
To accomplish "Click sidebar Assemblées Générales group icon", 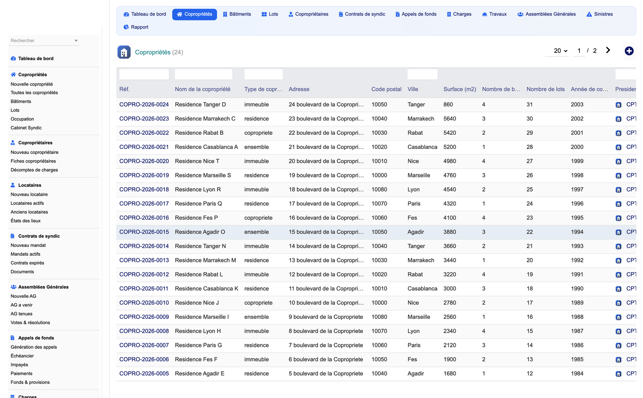I will 13,287.
